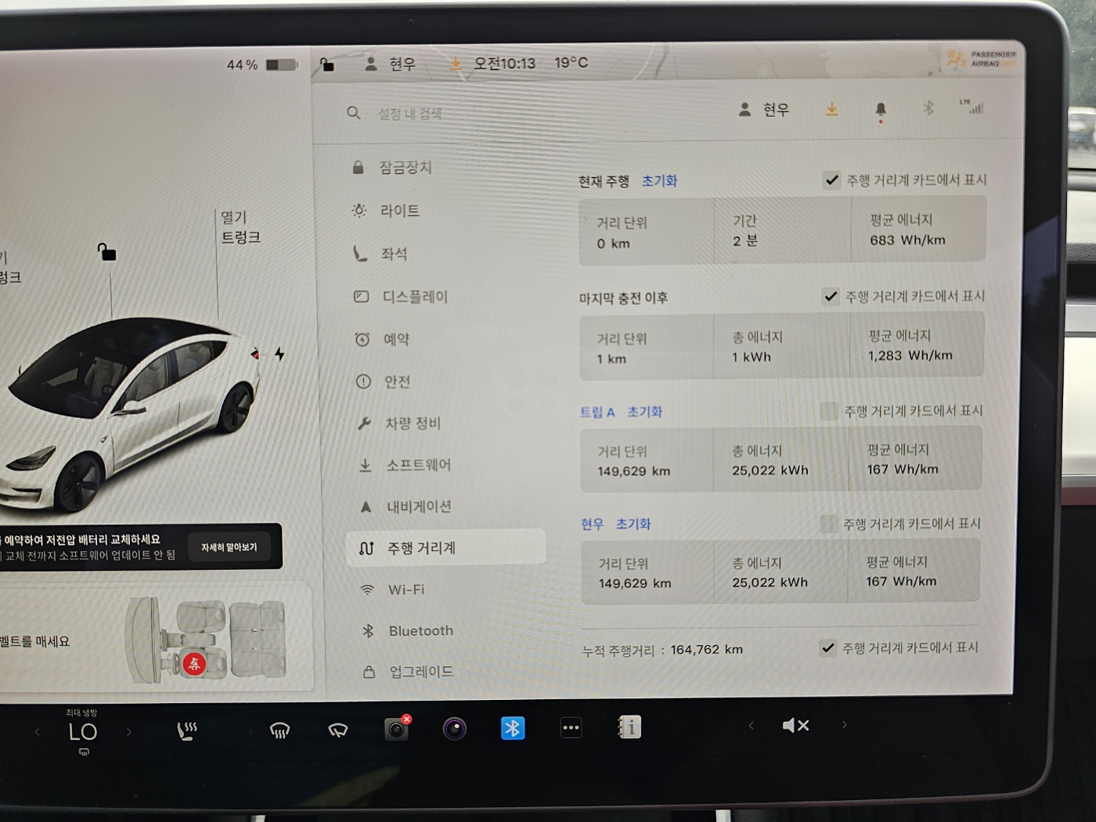Uncheck odometer card display for 누적 주행거리

tap(827, 647)
